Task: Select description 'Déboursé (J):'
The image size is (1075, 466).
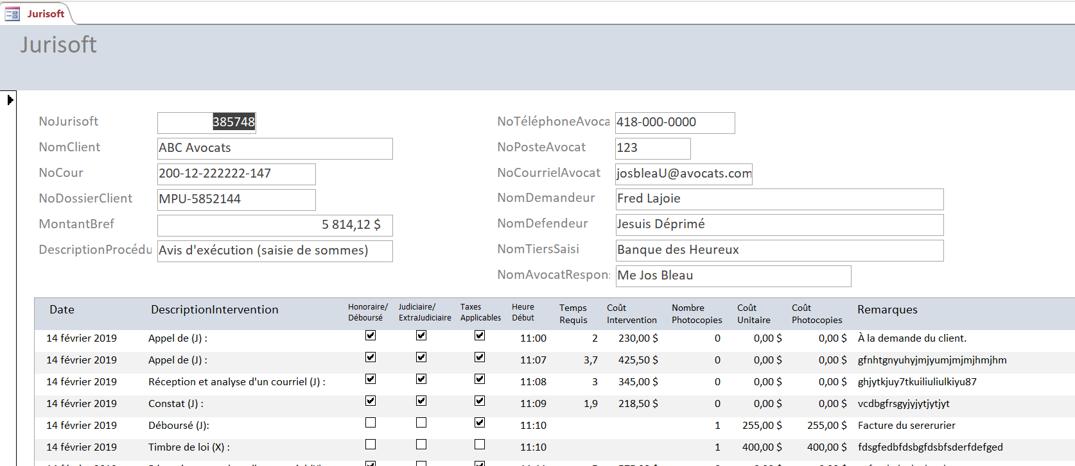Action: 179,426
